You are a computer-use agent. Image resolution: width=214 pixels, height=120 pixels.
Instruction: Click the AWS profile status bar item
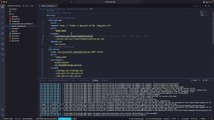point(46,119)
